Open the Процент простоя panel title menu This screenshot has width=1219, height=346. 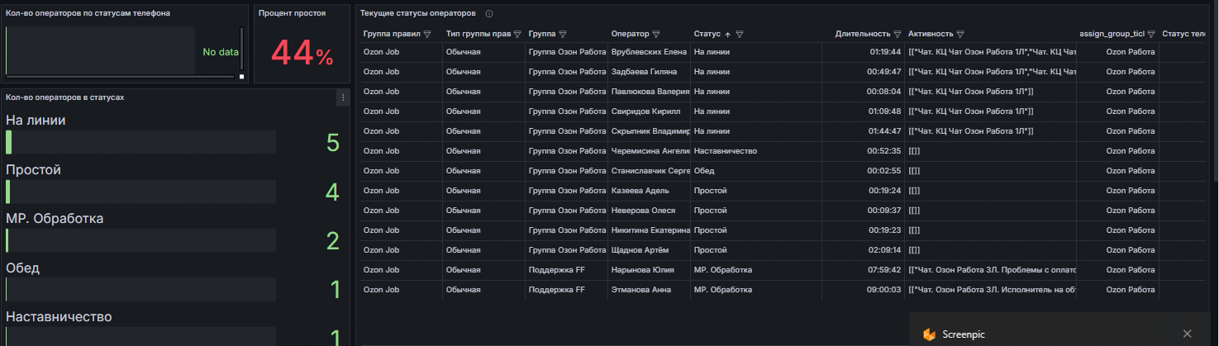pos(292,14)
